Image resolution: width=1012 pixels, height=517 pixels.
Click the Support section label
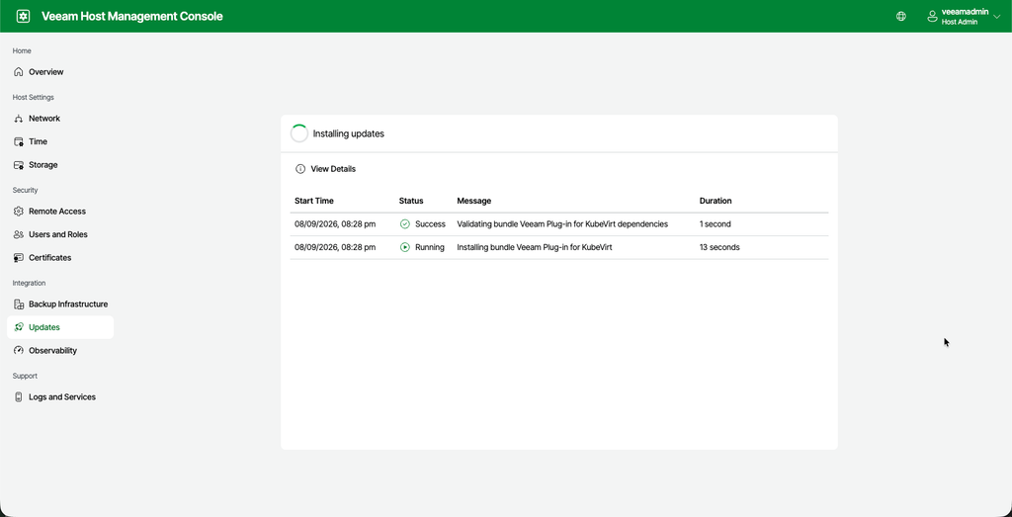(25, 376)
